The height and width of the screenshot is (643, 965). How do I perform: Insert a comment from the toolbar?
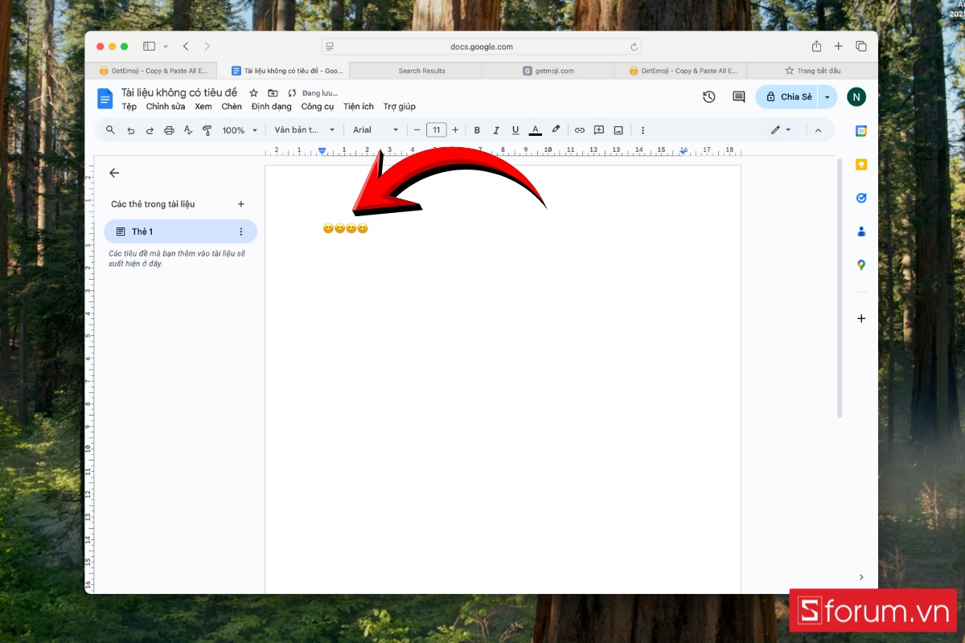point(598,129)
